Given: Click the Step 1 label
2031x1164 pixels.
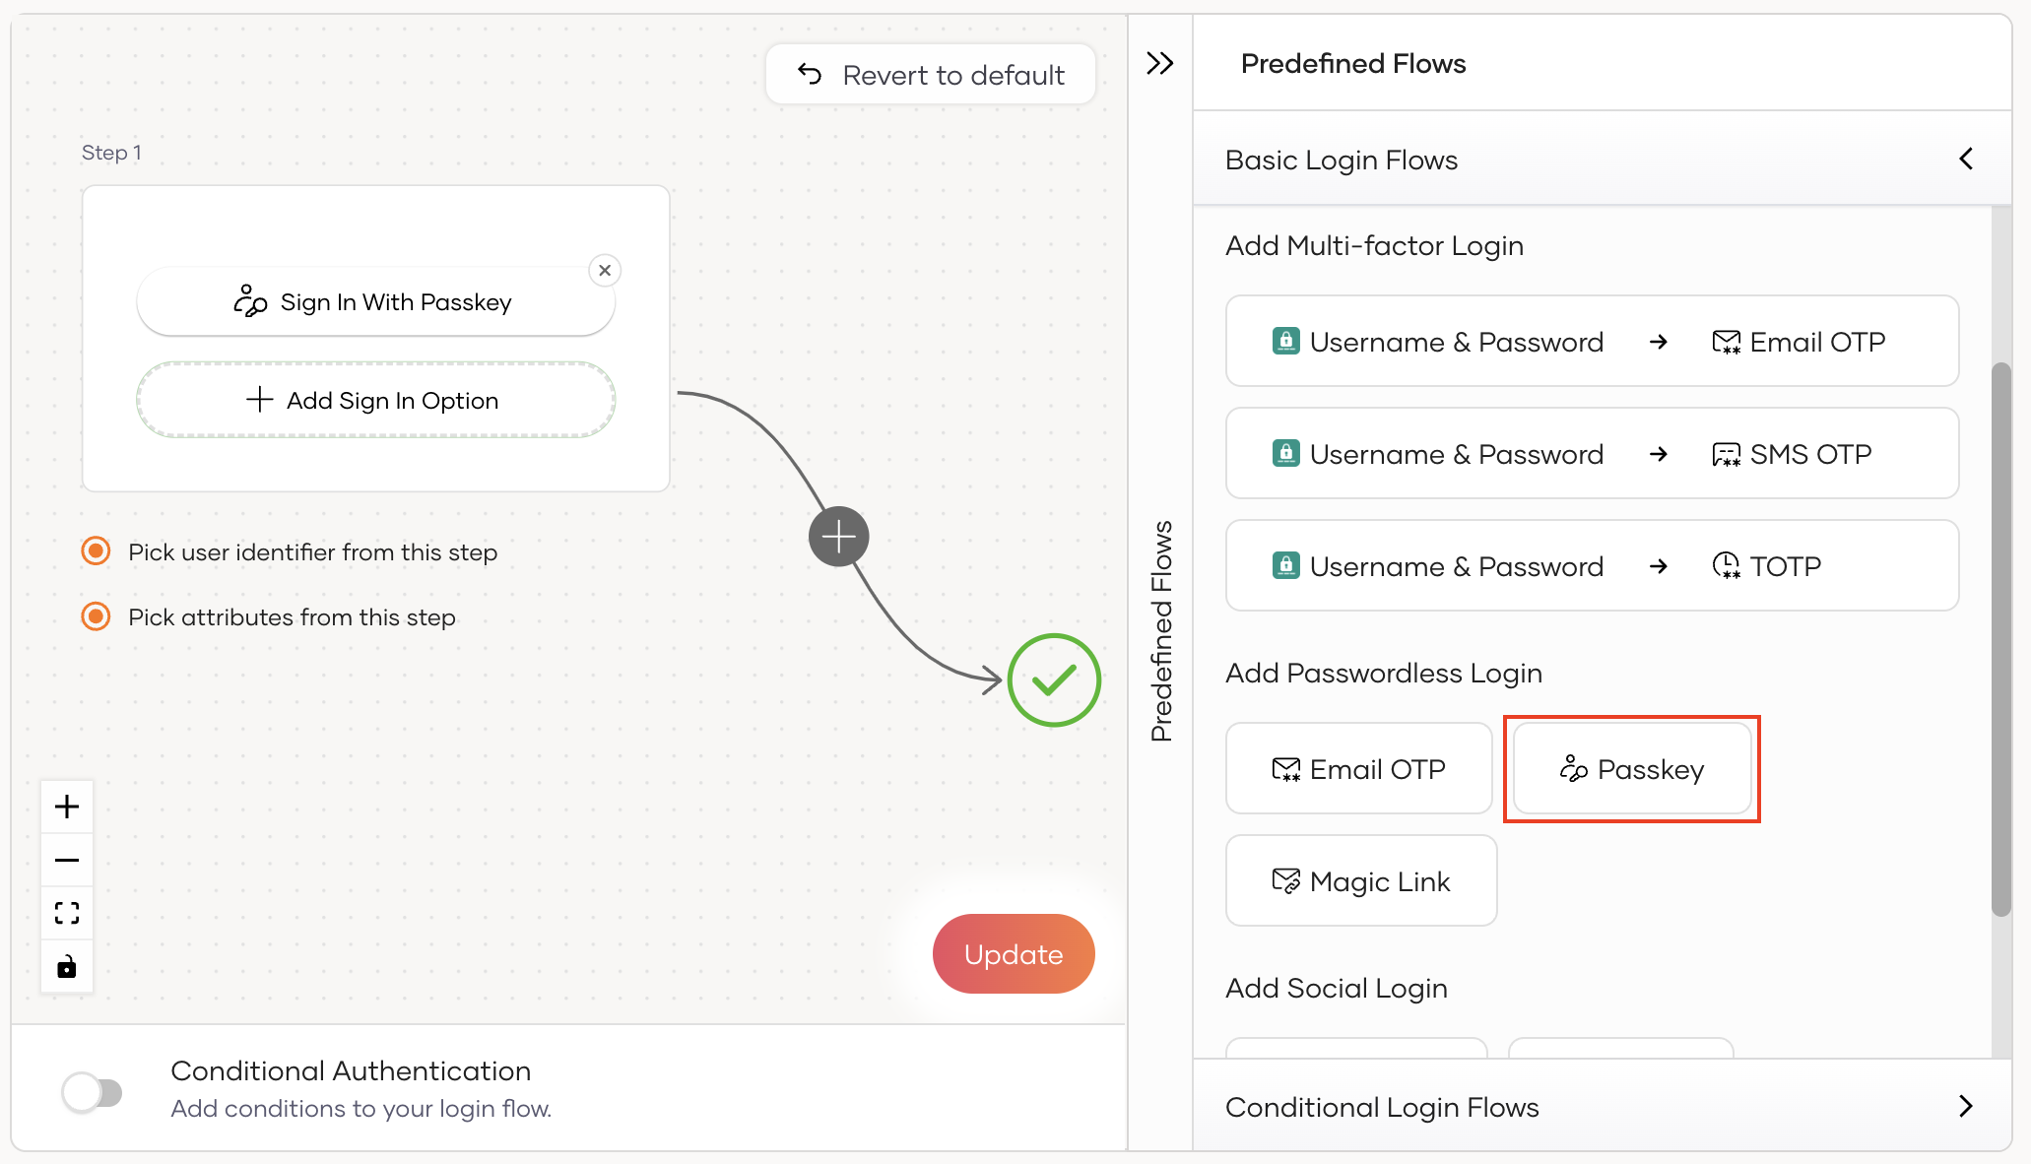Looking at the screenshot, I should (x=111, y=153).
